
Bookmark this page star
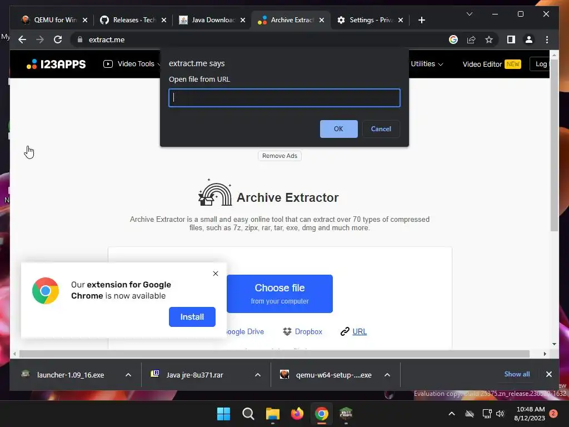coord(489,39)
